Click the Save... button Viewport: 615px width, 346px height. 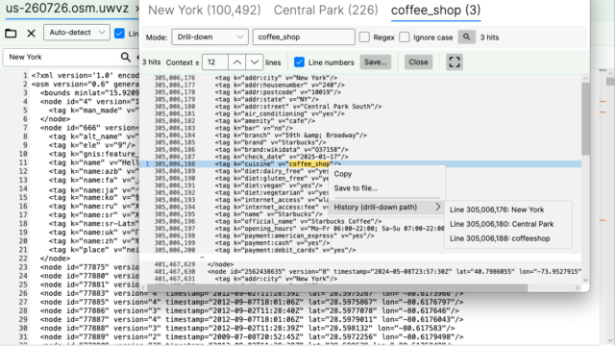(376, 62)
